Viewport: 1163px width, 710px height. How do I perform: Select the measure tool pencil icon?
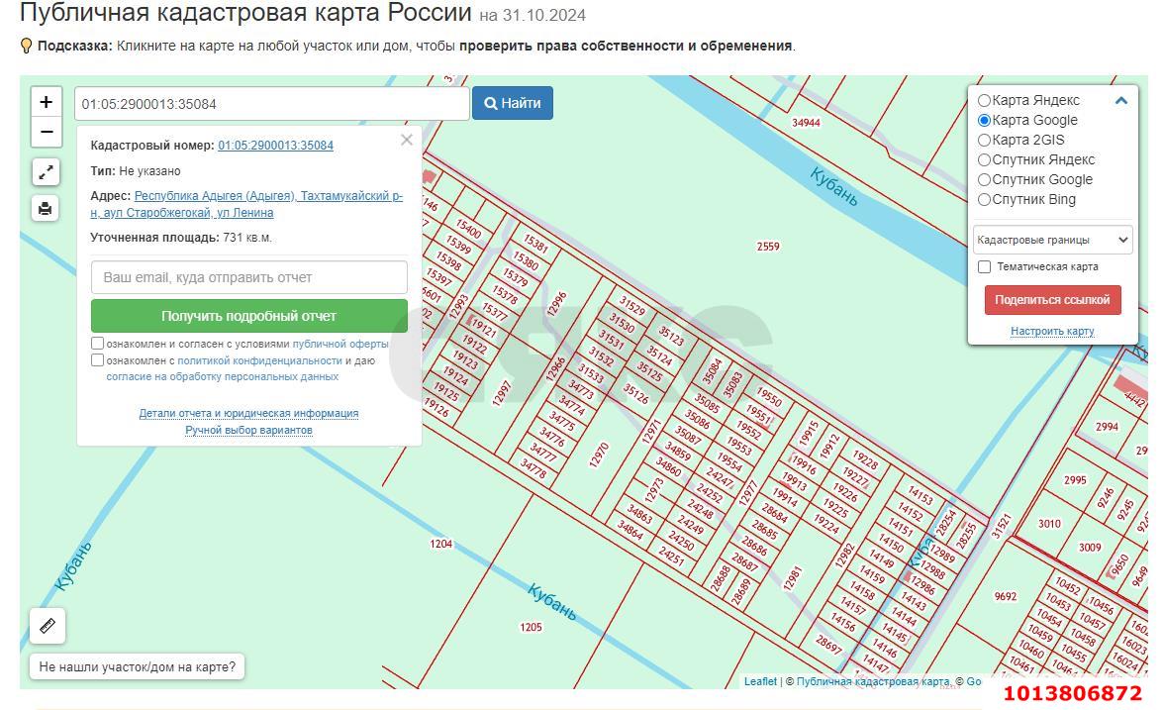[x=46, y=625]
